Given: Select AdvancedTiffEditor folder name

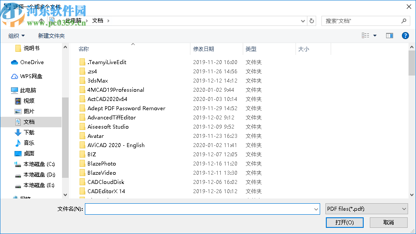Looking at the screenshot, I should (x=112, y=117).
